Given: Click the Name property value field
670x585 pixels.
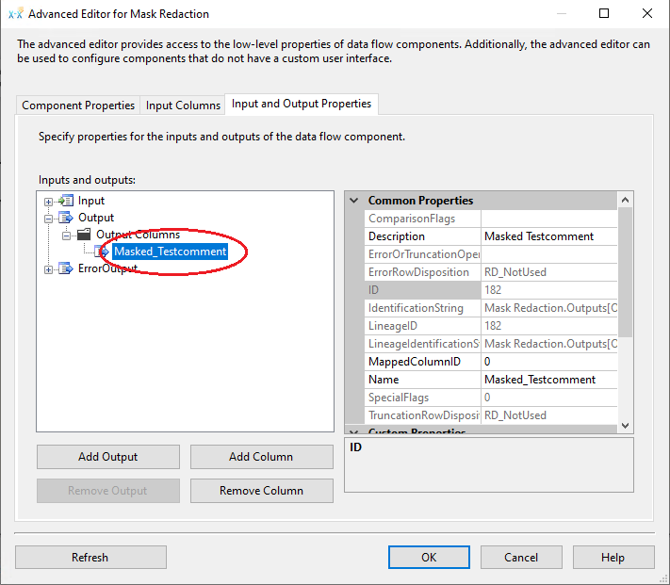Looking at the screenshot, I should (x=548, y=380).
